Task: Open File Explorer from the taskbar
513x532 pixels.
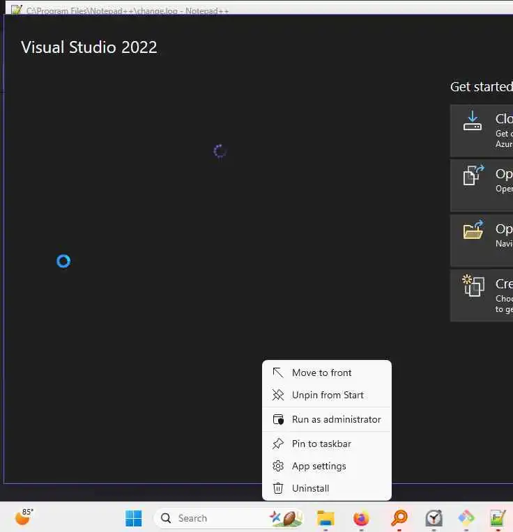Action: [x=326, y=518]
